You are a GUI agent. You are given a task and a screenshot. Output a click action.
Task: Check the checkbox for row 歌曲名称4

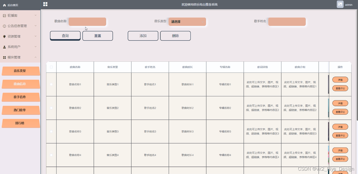[x=51, y=155]
